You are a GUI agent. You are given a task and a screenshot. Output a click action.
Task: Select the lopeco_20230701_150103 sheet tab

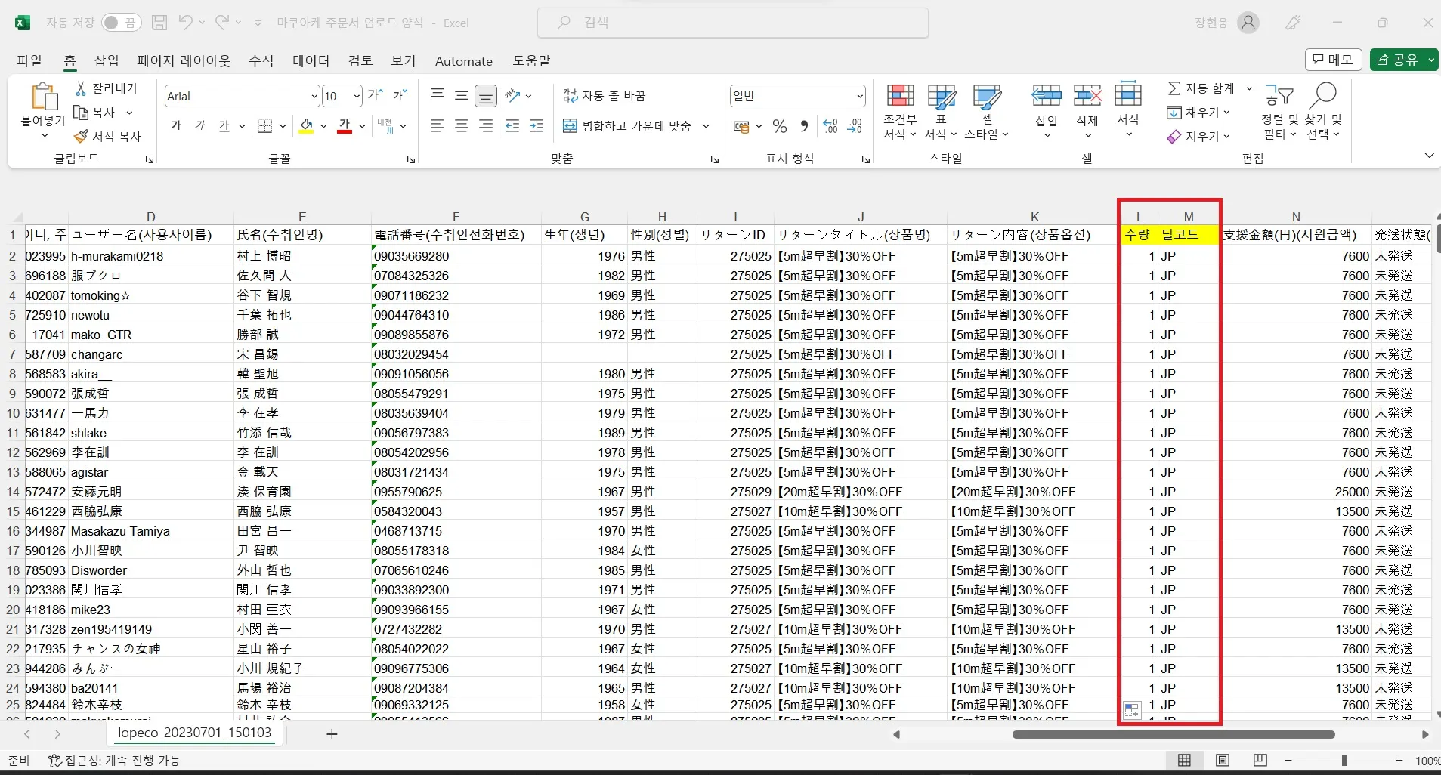pyautogui.click(x=194, y=733)
